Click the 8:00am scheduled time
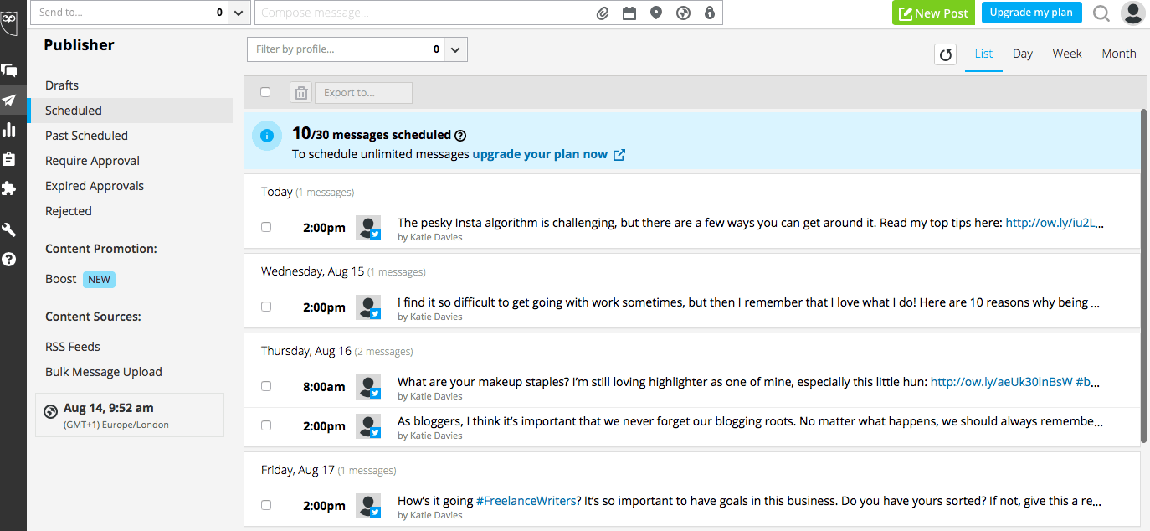Image resolution: width=1150 pixels, height=531 pixels. click(324, 387)
